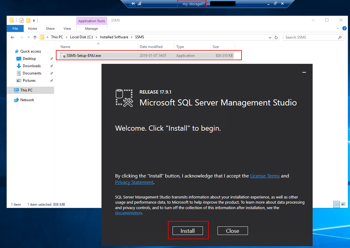
Task: Select the Application Tools contextual tab
Action: point(91,21)
